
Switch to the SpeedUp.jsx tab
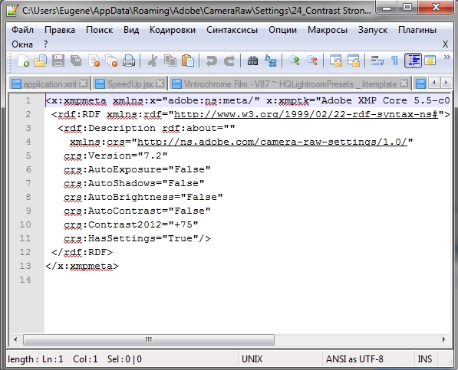pyautogui.click(x=130, y=84)
